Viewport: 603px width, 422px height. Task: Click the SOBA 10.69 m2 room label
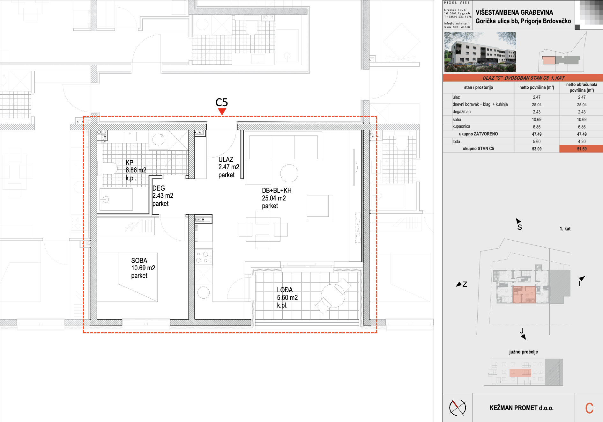143,268
